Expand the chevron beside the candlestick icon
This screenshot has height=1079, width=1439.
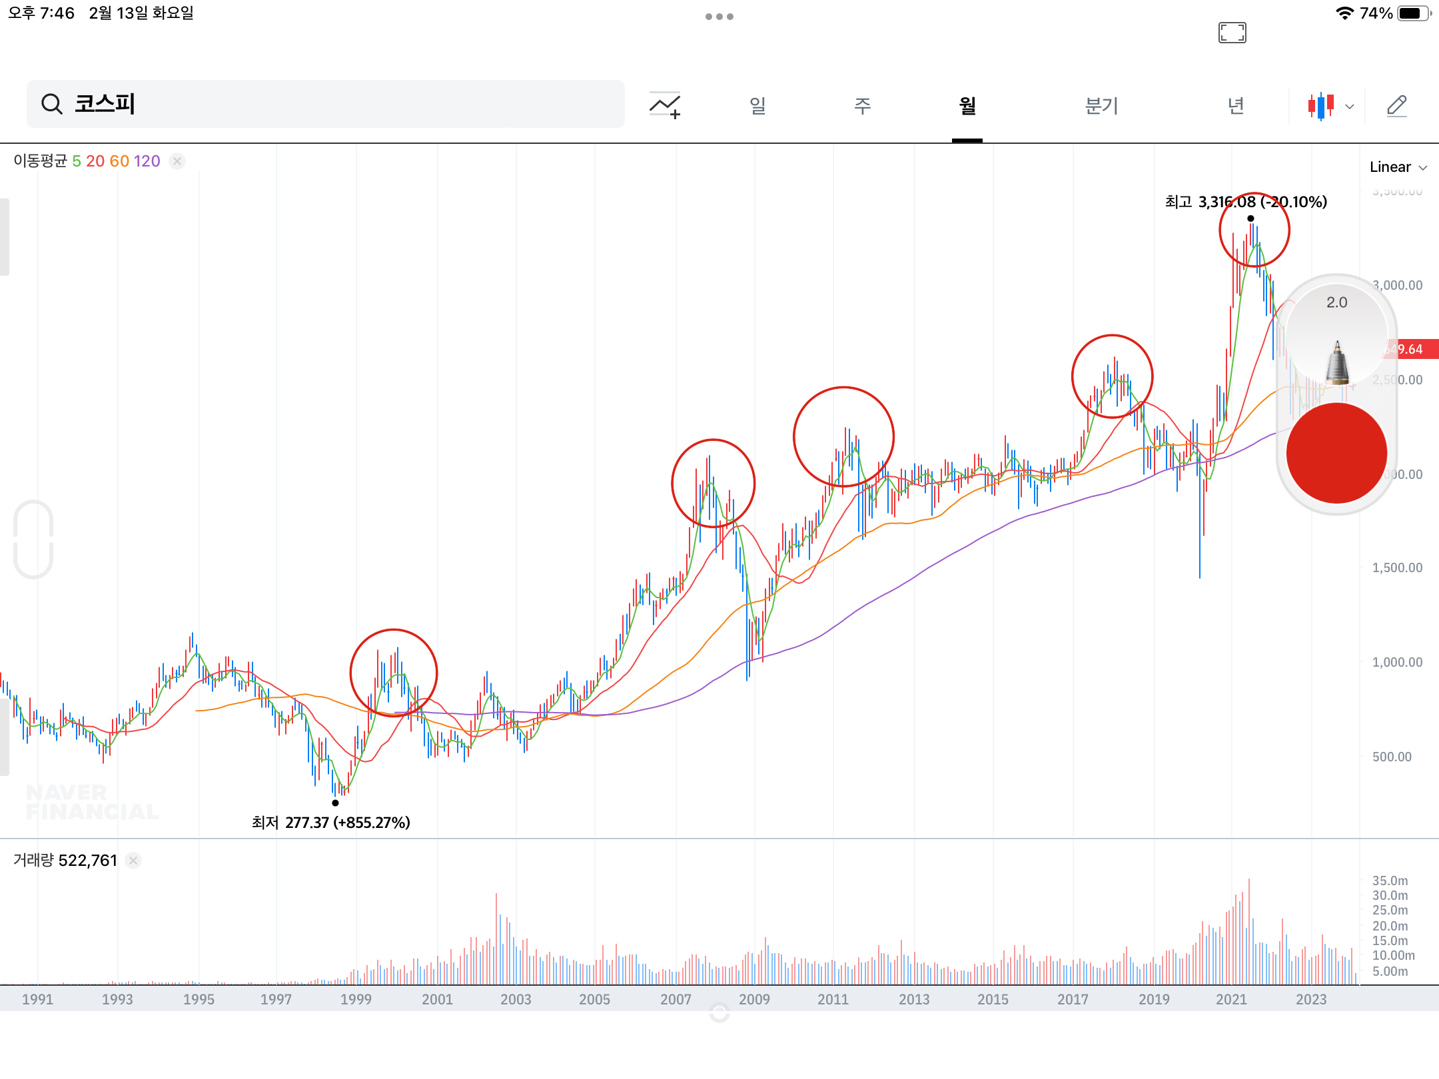1350,105
